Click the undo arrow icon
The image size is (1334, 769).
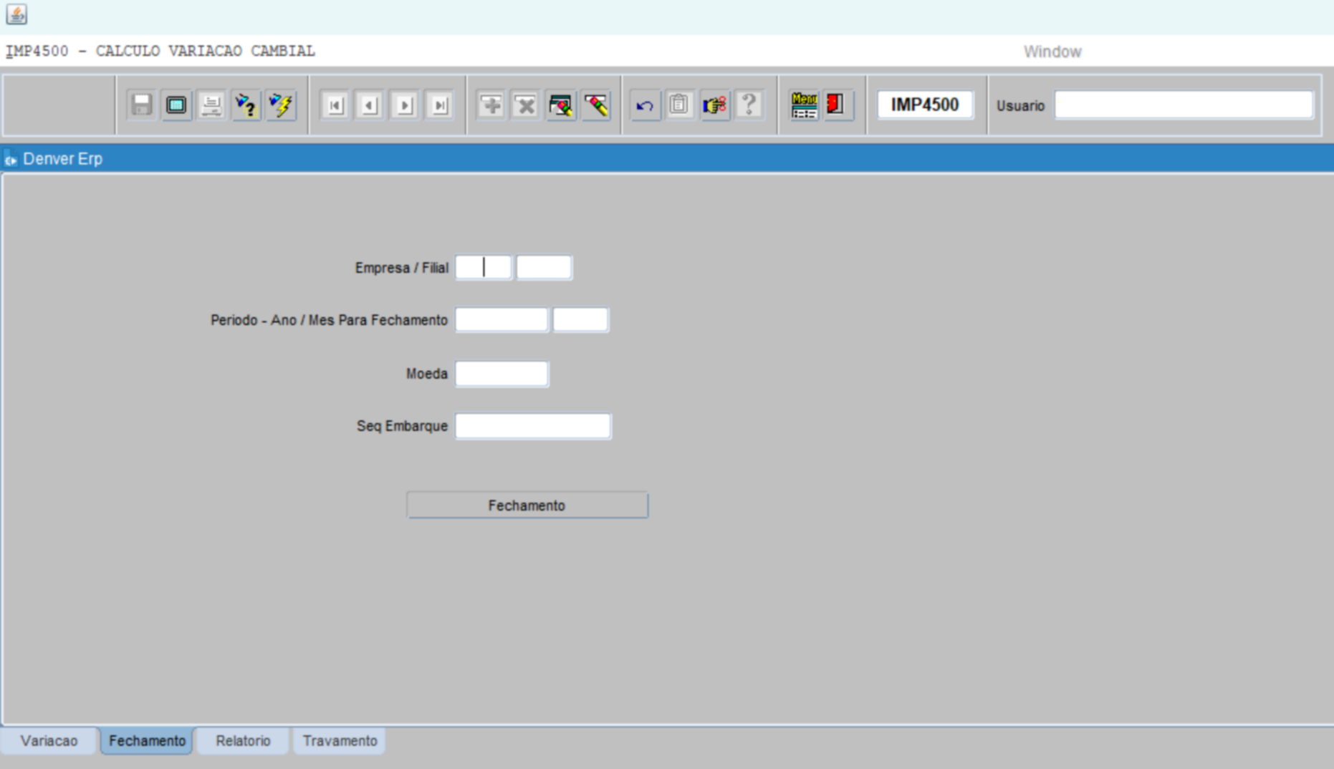pyautogui.click(x=645, y=105)
